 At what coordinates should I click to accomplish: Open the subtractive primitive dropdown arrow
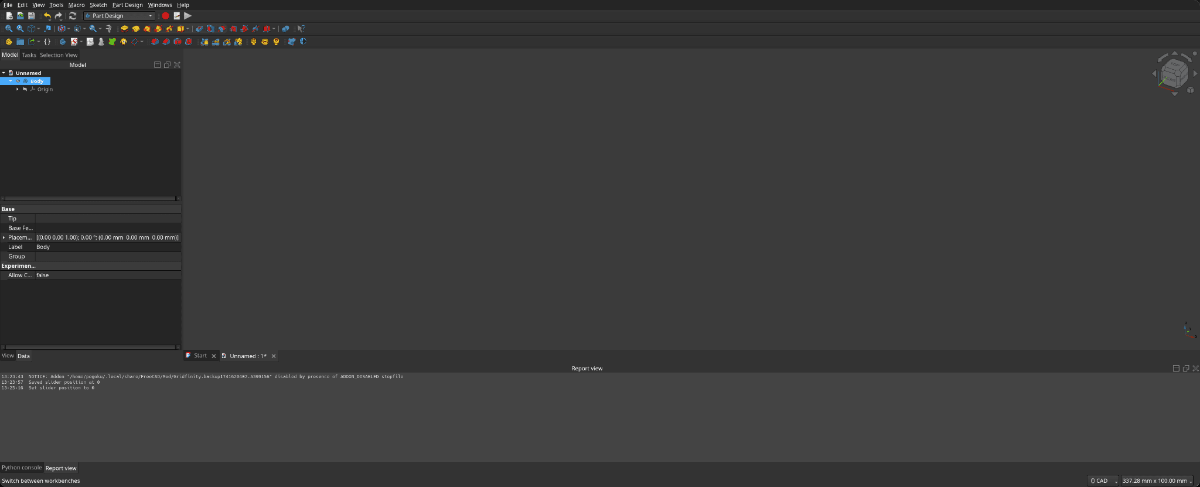(274, 29)
